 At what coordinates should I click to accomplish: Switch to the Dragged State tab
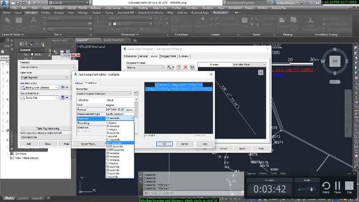168,56
